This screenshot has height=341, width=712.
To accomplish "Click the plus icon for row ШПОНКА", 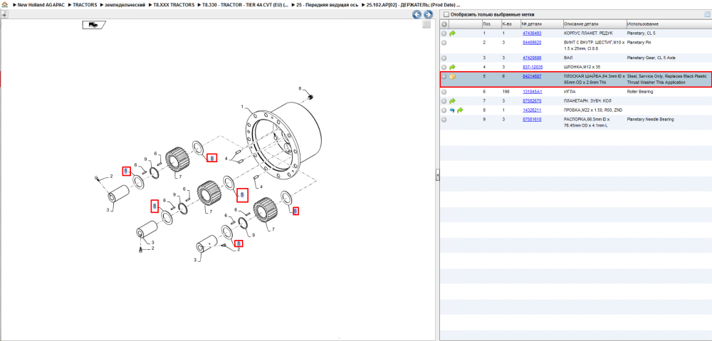I will coord(444,67).
